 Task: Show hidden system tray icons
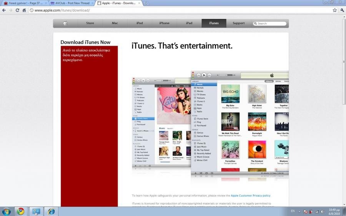click(300, 211)
